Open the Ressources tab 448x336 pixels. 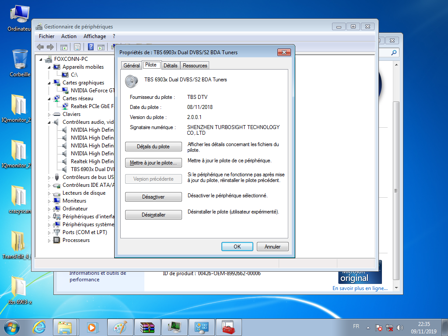[195, 66]
